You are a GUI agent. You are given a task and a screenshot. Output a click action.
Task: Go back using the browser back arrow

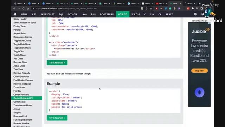pyautogui.click(x=14, y=8)
